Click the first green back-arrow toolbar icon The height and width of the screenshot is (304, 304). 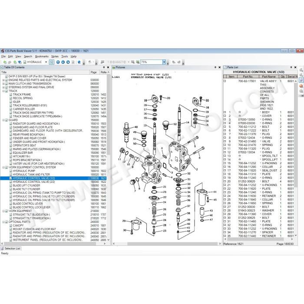(x=5, y=62)
